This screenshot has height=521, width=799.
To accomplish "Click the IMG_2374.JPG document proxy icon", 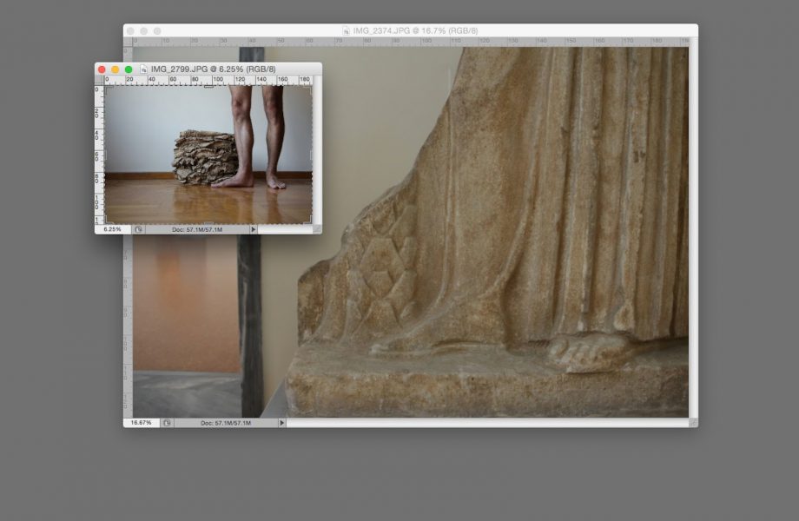I will point(346,30).
